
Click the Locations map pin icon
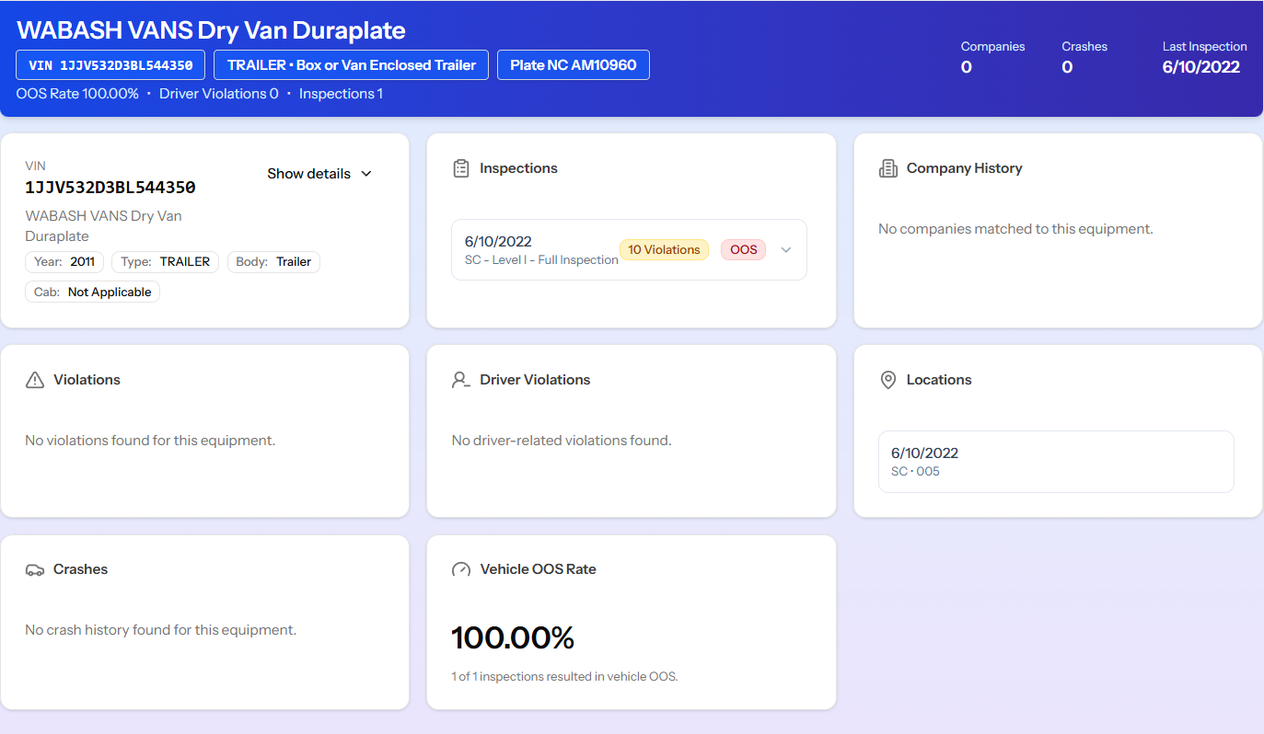887,380
